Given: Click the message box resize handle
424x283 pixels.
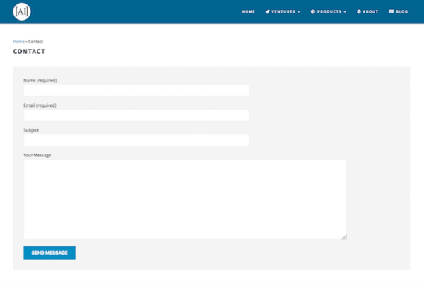Looking at the screenshot, I should click(x=344, y=236).
